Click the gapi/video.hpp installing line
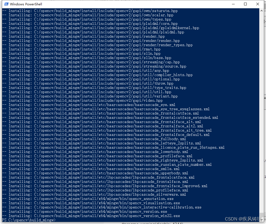This screenshot has width=266, height=224. tap(83, 100)
